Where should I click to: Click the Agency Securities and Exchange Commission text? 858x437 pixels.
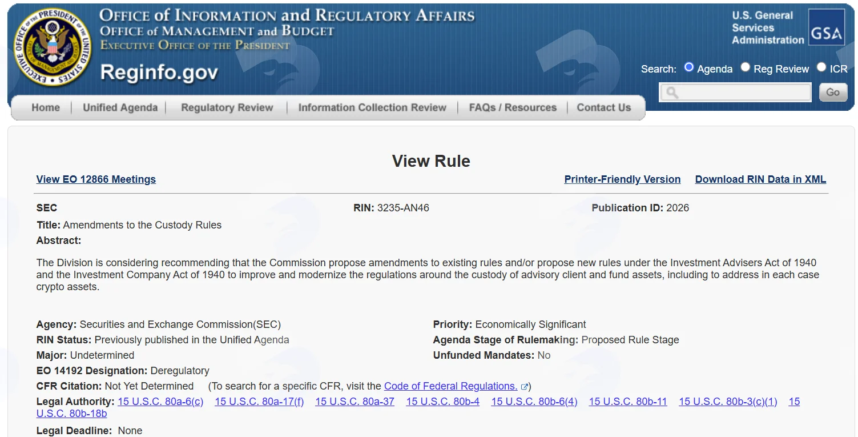pyautogui.click(x=159, y=324)
